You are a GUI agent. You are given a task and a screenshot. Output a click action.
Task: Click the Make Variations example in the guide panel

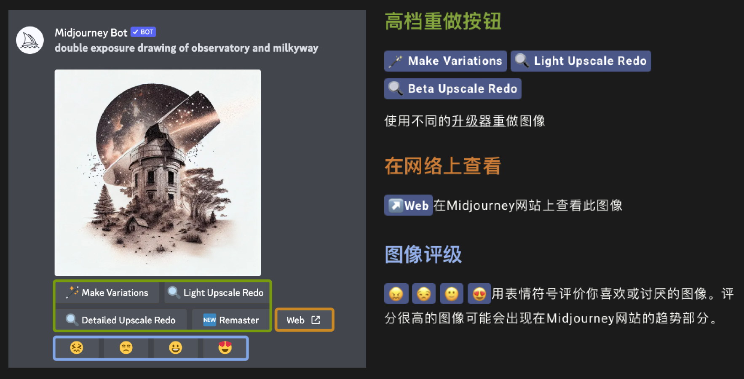click(446, 61)
